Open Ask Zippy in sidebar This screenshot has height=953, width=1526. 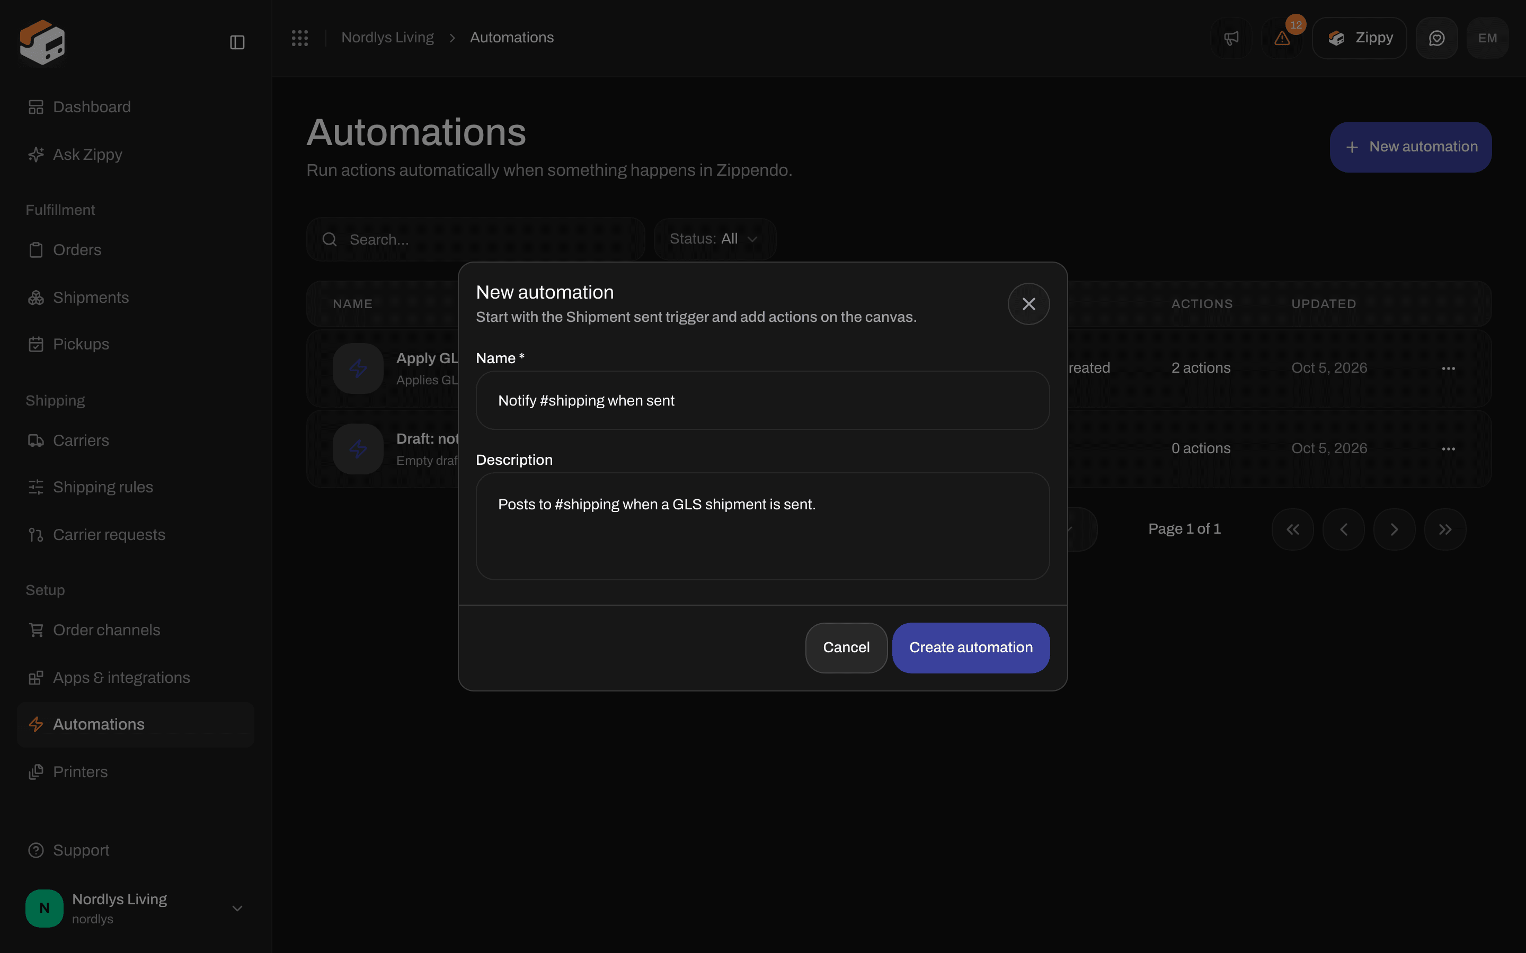(136, 155)
